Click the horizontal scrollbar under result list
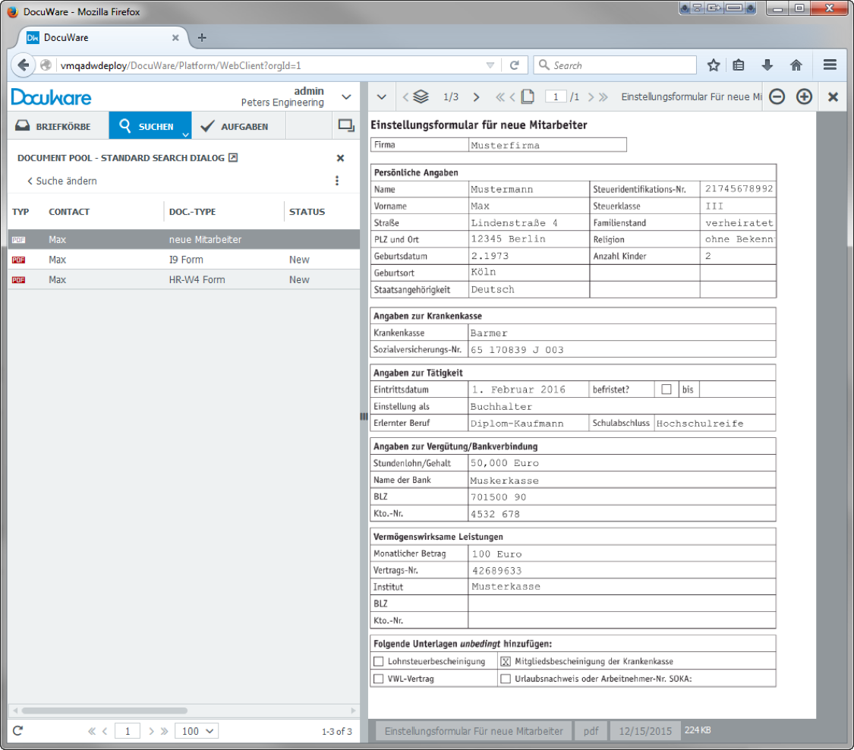This screenshot has height=750, width=854. tap(104, 711)
